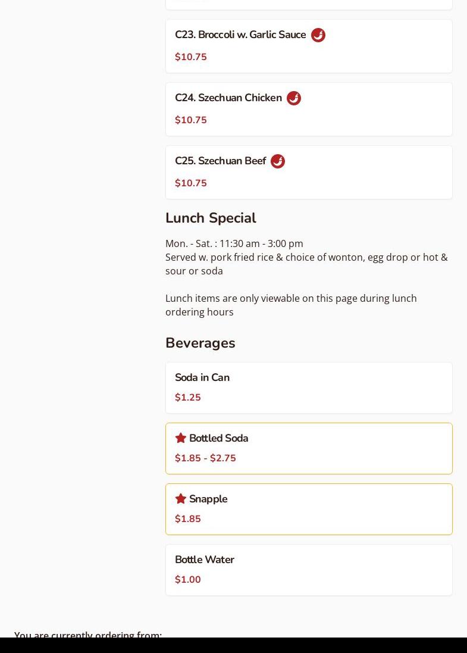The width and height of the screenshot is (467, 653).
Task: Click spicy pepper icon beside Szechuan Beef
Action: pos(278,161)
